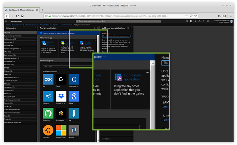Open the Azure portal left menu
Viewport: 237px width, 145px height.
(x=6, y=21)
